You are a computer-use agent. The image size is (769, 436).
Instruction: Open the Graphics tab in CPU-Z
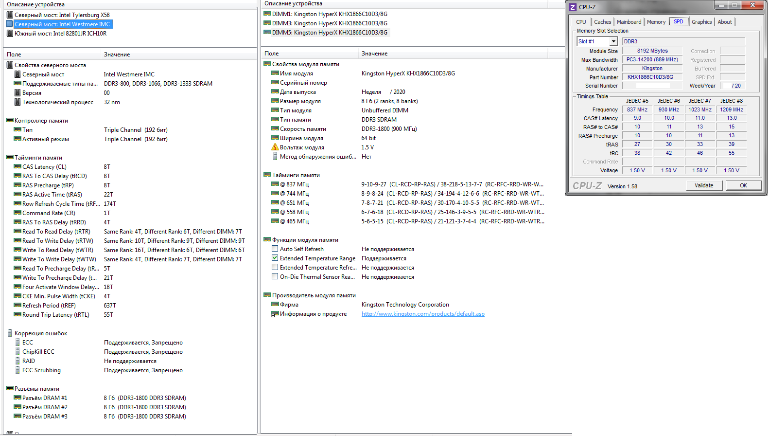702,22
